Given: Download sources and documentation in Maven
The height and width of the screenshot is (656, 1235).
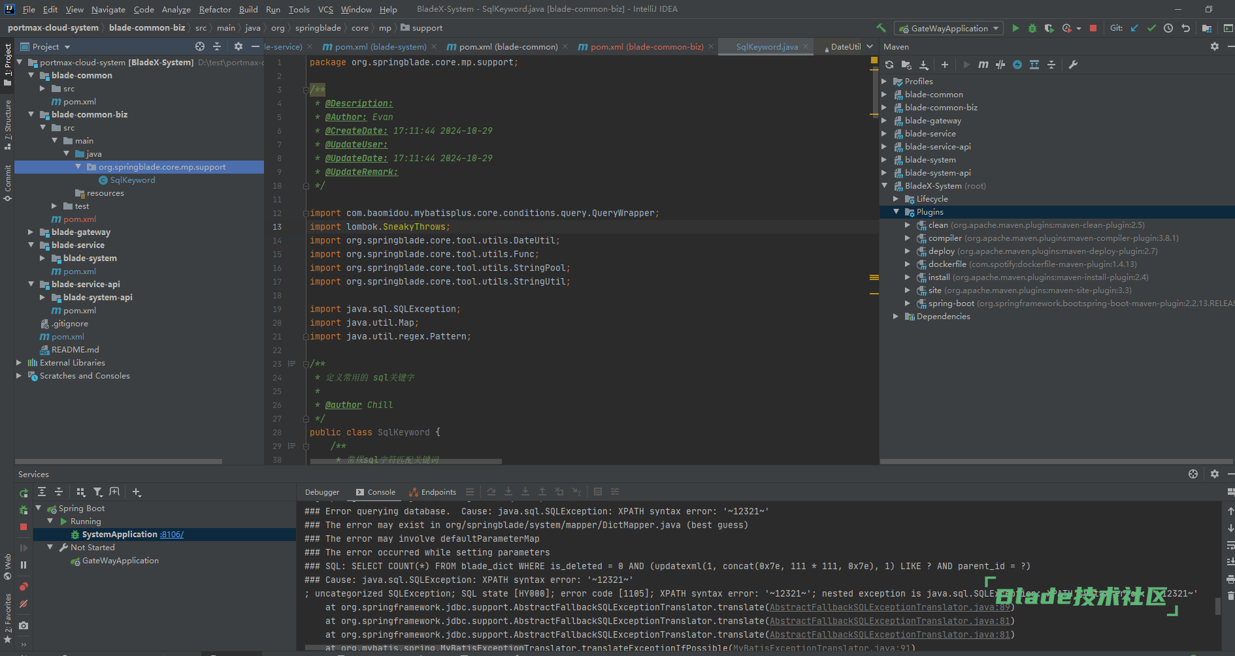Looking at the screenshot, I should (x=924, y=65).
